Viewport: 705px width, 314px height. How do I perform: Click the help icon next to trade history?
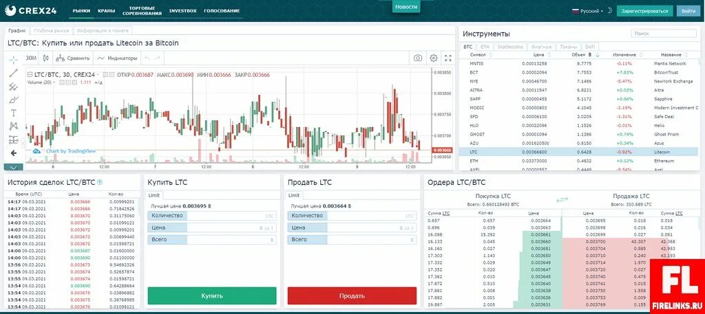pos(99,182)
